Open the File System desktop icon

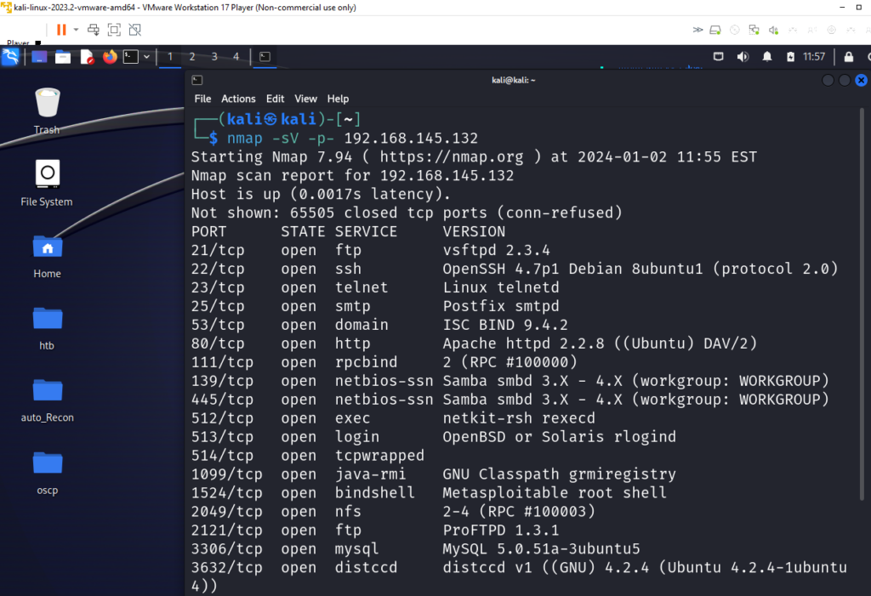click(47, 183)
